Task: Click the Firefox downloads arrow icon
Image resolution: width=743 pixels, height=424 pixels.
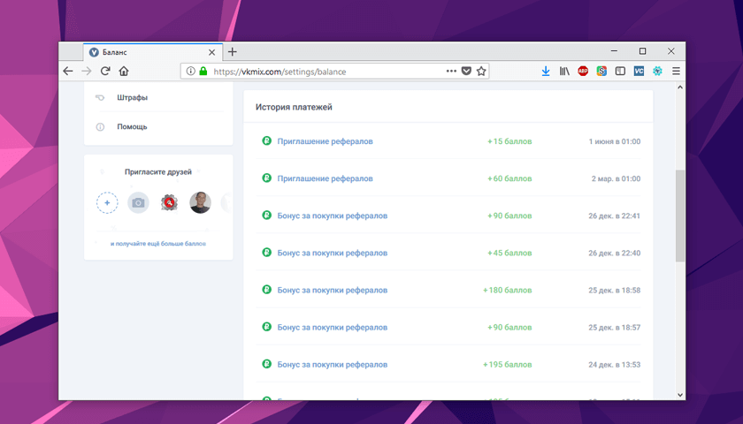Action: (546, 72)
